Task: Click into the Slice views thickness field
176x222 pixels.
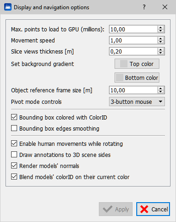Action: click(x=133, y=51)
